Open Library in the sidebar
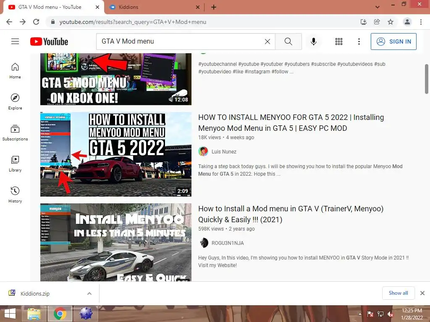This screenshot has width=430, height=322. (x=15, y=164)
